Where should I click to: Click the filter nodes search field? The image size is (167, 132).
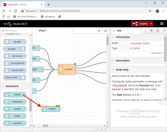16,31
